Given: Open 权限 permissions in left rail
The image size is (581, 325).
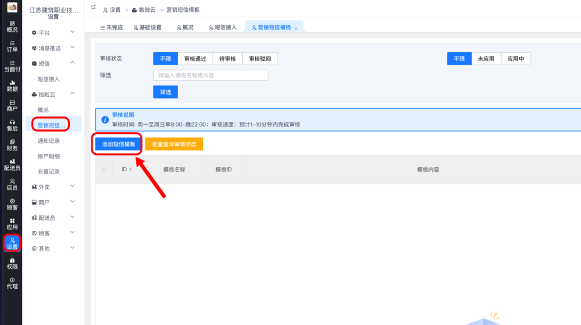Looking at the screenshot, I should pyautogui.click(x=12, y=264).
